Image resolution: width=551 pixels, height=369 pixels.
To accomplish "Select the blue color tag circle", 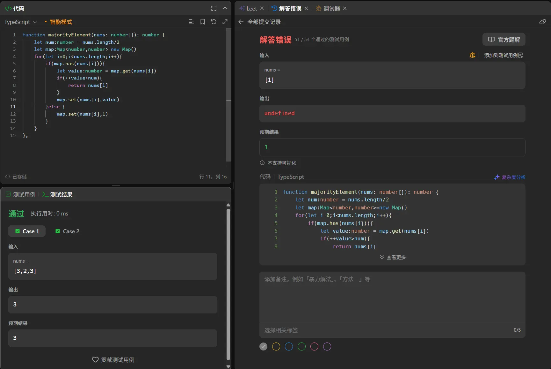I will tap(289, 346).
